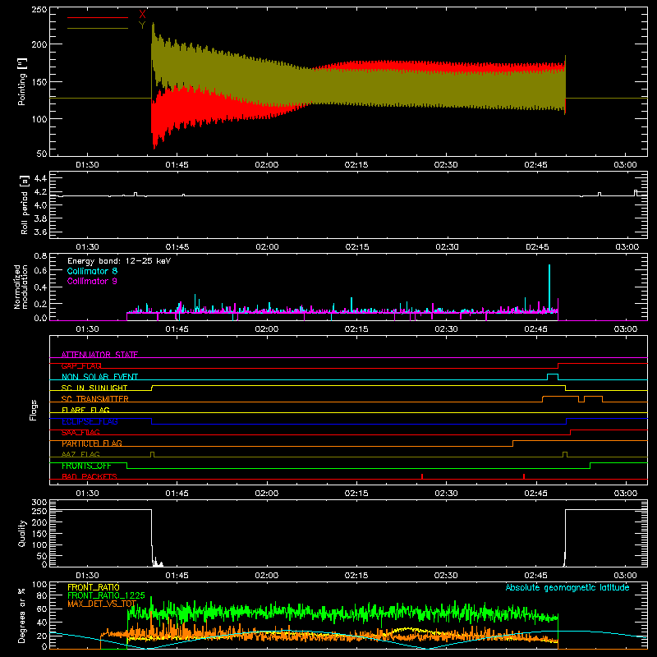
Task: Click the Absolute geomagnetic latitude label
Action: pos(567,587)
